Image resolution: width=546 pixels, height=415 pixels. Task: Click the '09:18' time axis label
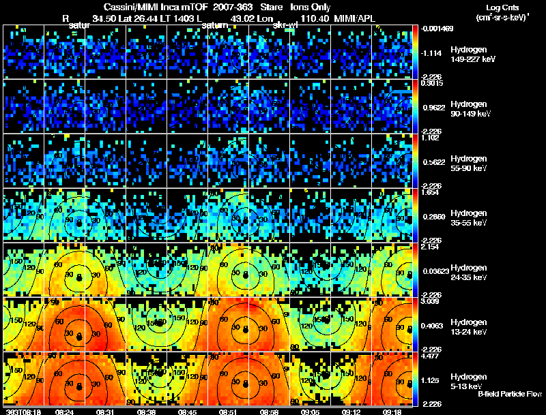[392, 412]
